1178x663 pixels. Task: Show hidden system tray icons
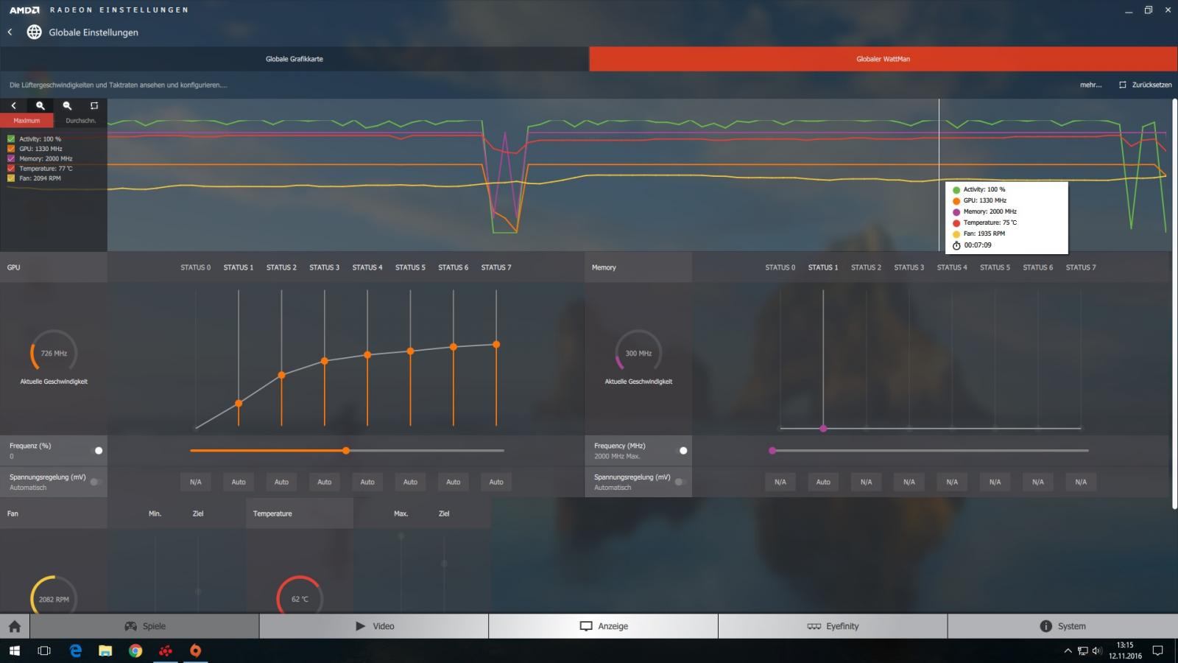(x=1068, y=650)
